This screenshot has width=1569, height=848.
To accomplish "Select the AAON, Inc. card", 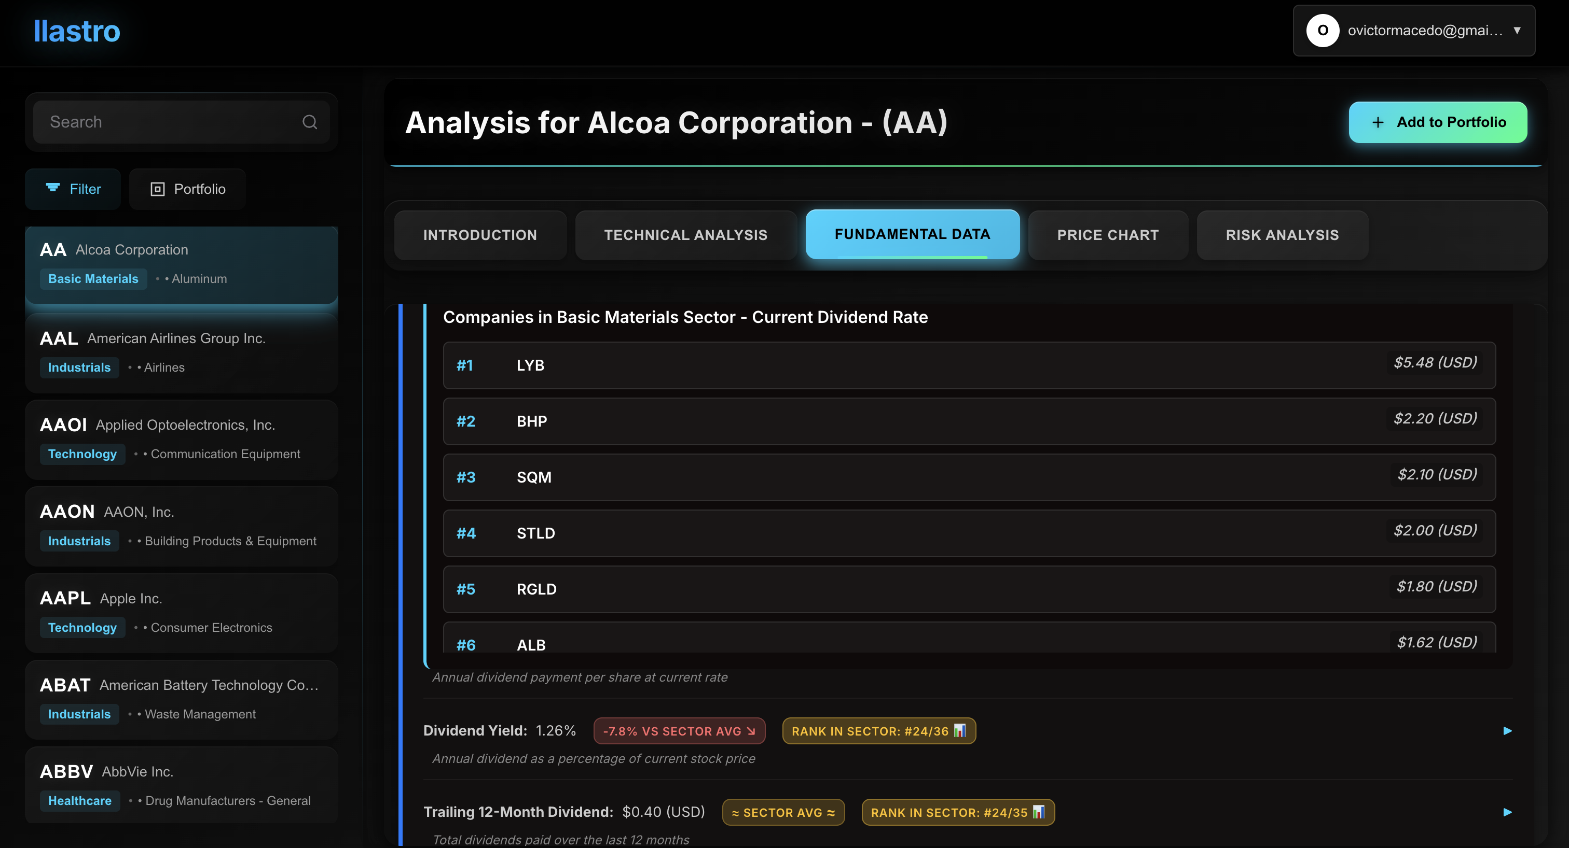I will pyautogui.click(x=182, y=526).
